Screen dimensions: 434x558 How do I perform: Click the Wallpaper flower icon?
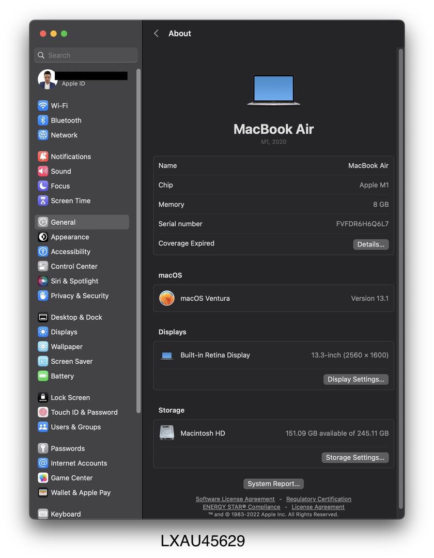tap(43, 347)
